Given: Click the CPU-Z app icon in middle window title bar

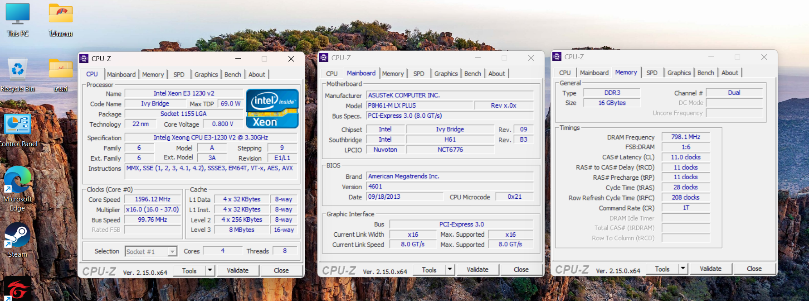Looking at the screenshot, I should click(324, 57).
